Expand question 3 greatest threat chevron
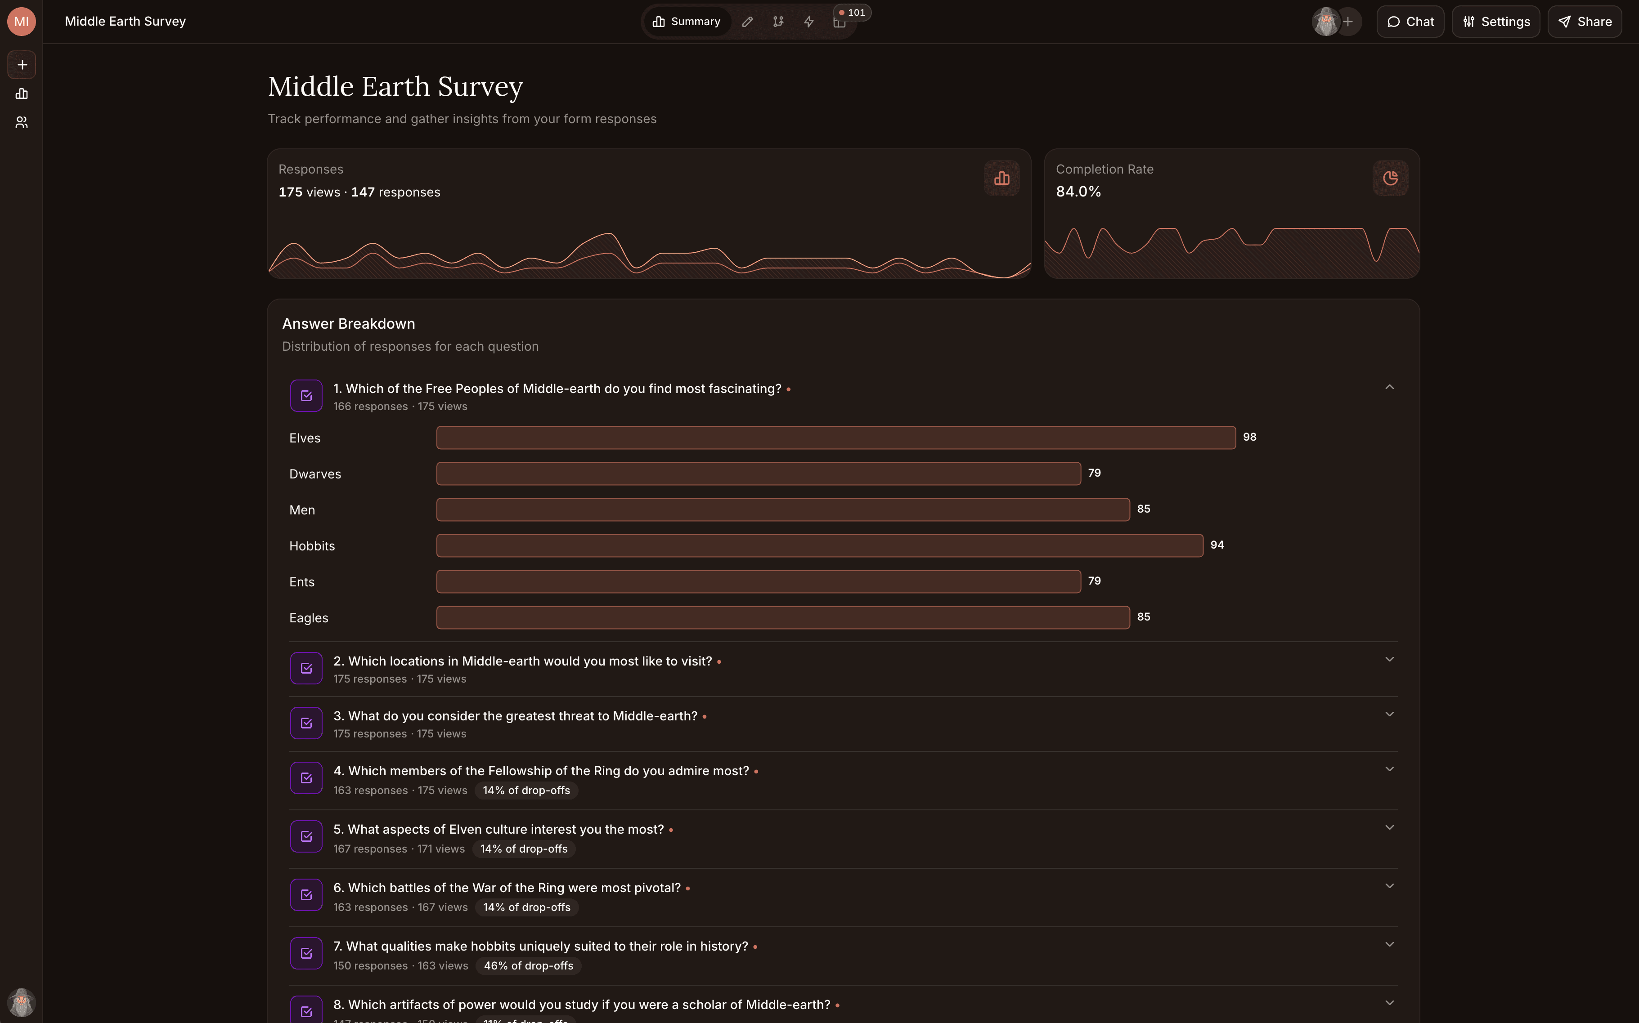Screen dimensions: 1639x1023 click(x=1389, y=715)
